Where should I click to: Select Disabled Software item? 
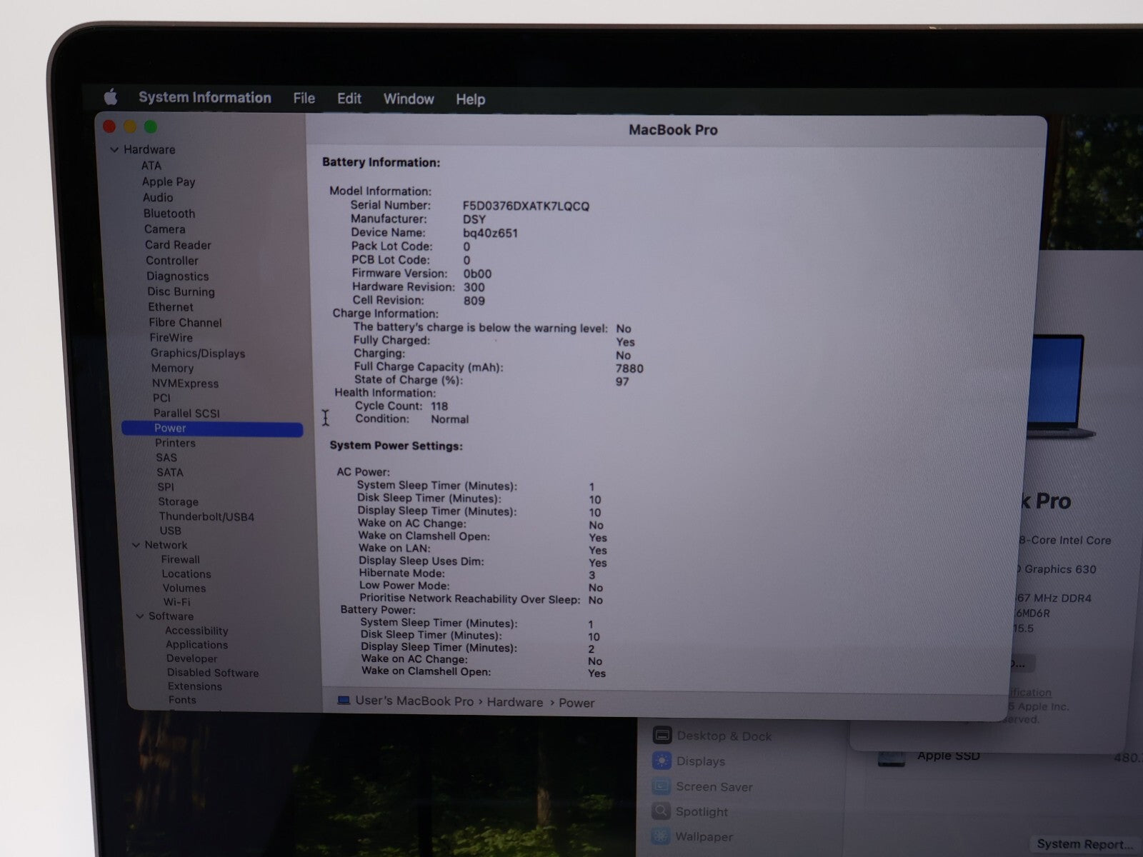pos(213,673)
